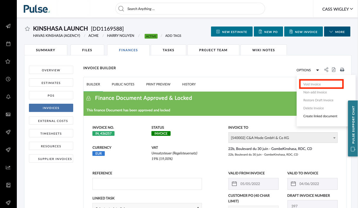The height and width of the screenshot is (208, 358).
Task: Open the Options dropdown
Action: (308, 70)
